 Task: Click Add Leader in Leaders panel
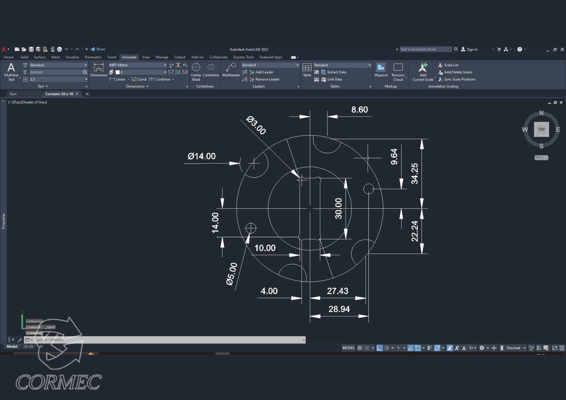pyautogui.click(x=264, y=72)
